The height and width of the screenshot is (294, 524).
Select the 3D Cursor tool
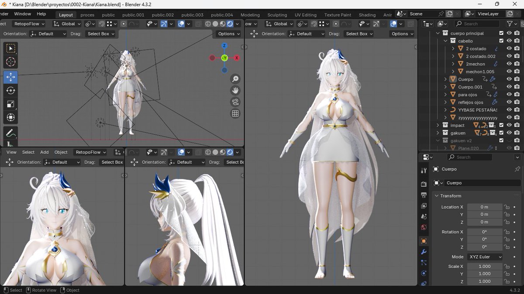pyautogui.click(x=10, y=62)
